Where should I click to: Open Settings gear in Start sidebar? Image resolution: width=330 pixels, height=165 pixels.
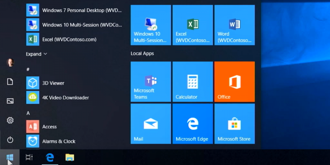point(10,120)
